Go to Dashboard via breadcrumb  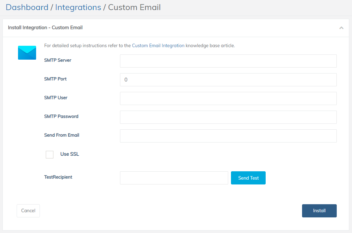coord(27,7)
